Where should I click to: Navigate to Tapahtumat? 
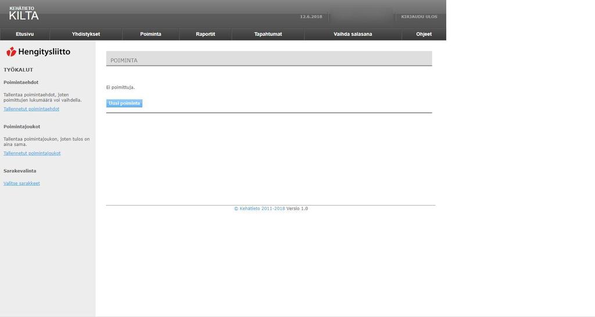(x=268, y=34)
